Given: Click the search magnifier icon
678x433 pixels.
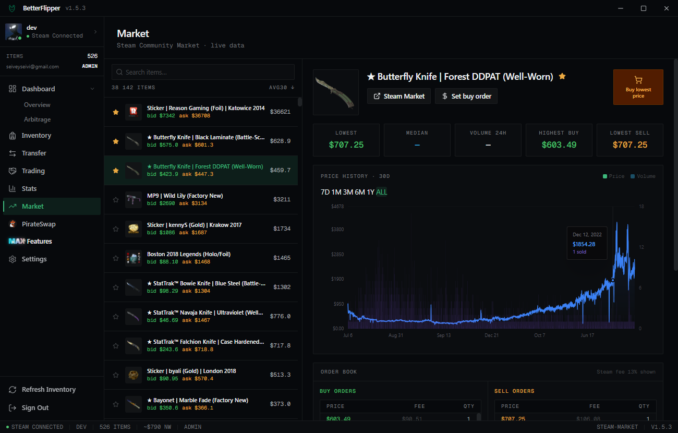Looking at the screenshot, I should coord(119,73).
